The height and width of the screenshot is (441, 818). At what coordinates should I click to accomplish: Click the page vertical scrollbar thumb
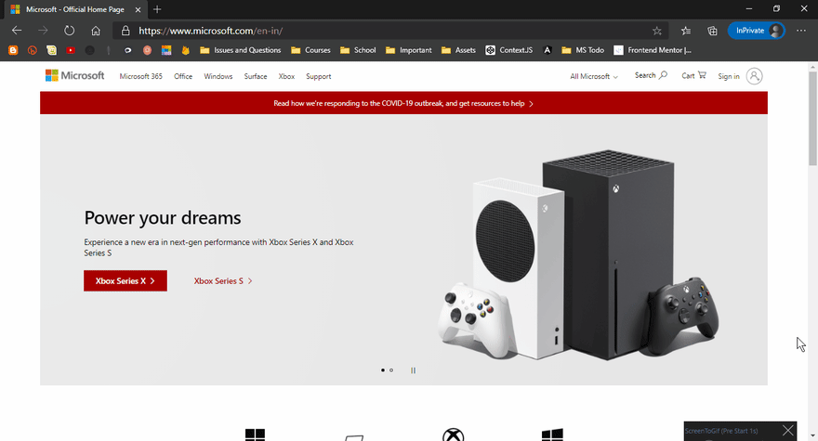click(812, 119)
